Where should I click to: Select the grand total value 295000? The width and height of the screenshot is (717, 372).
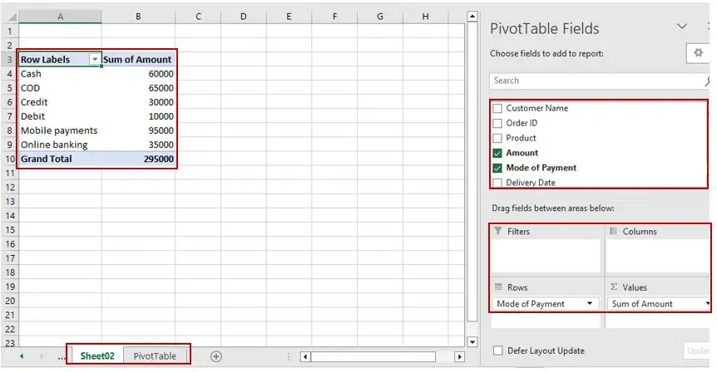click(138, 159)
